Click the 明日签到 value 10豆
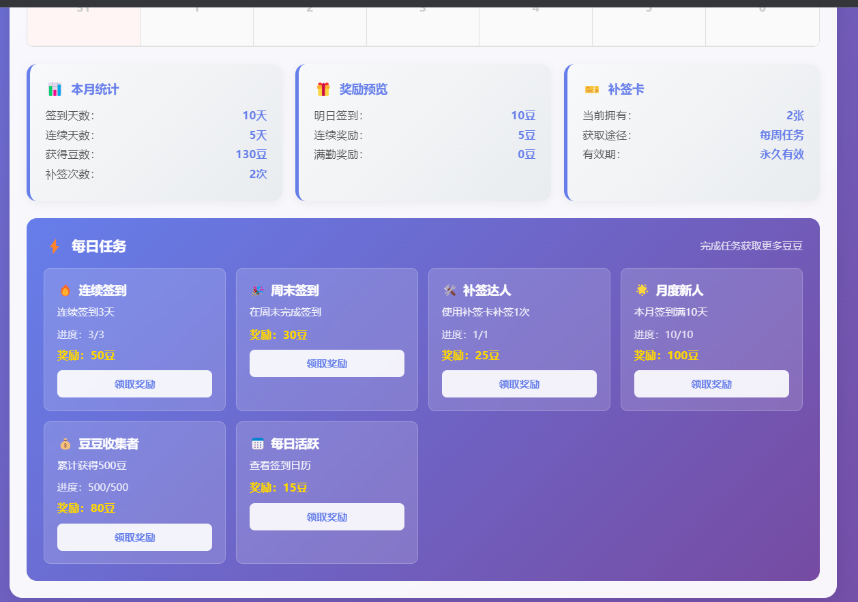The image size is (858, 602). click(523, 115)
